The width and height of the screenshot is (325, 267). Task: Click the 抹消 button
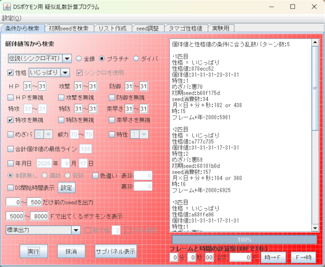(71, 251)
